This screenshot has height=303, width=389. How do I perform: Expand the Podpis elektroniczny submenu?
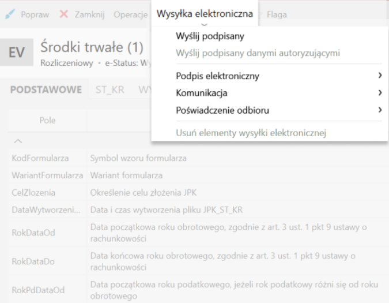(x=218, y=76)
